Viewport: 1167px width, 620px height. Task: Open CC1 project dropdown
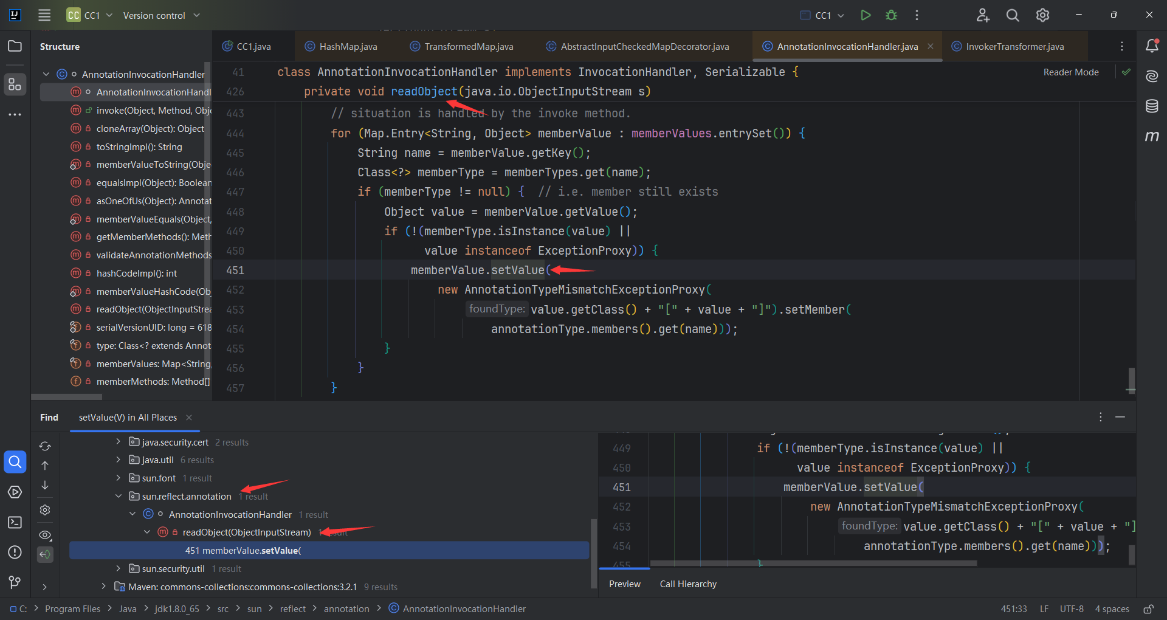[90, 15]
